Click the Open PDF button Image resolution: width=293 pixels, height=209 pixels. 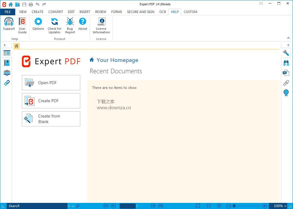(x=51, y=83)
